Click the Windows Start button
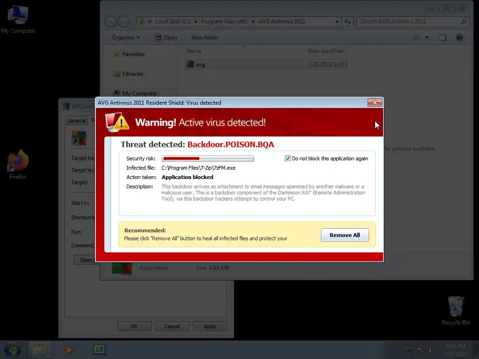Viewport: 479px width, 359px height. point(13,350)
